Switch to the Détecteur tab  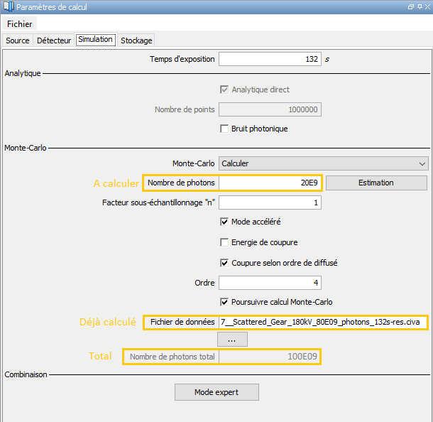(x=54, y=40)
